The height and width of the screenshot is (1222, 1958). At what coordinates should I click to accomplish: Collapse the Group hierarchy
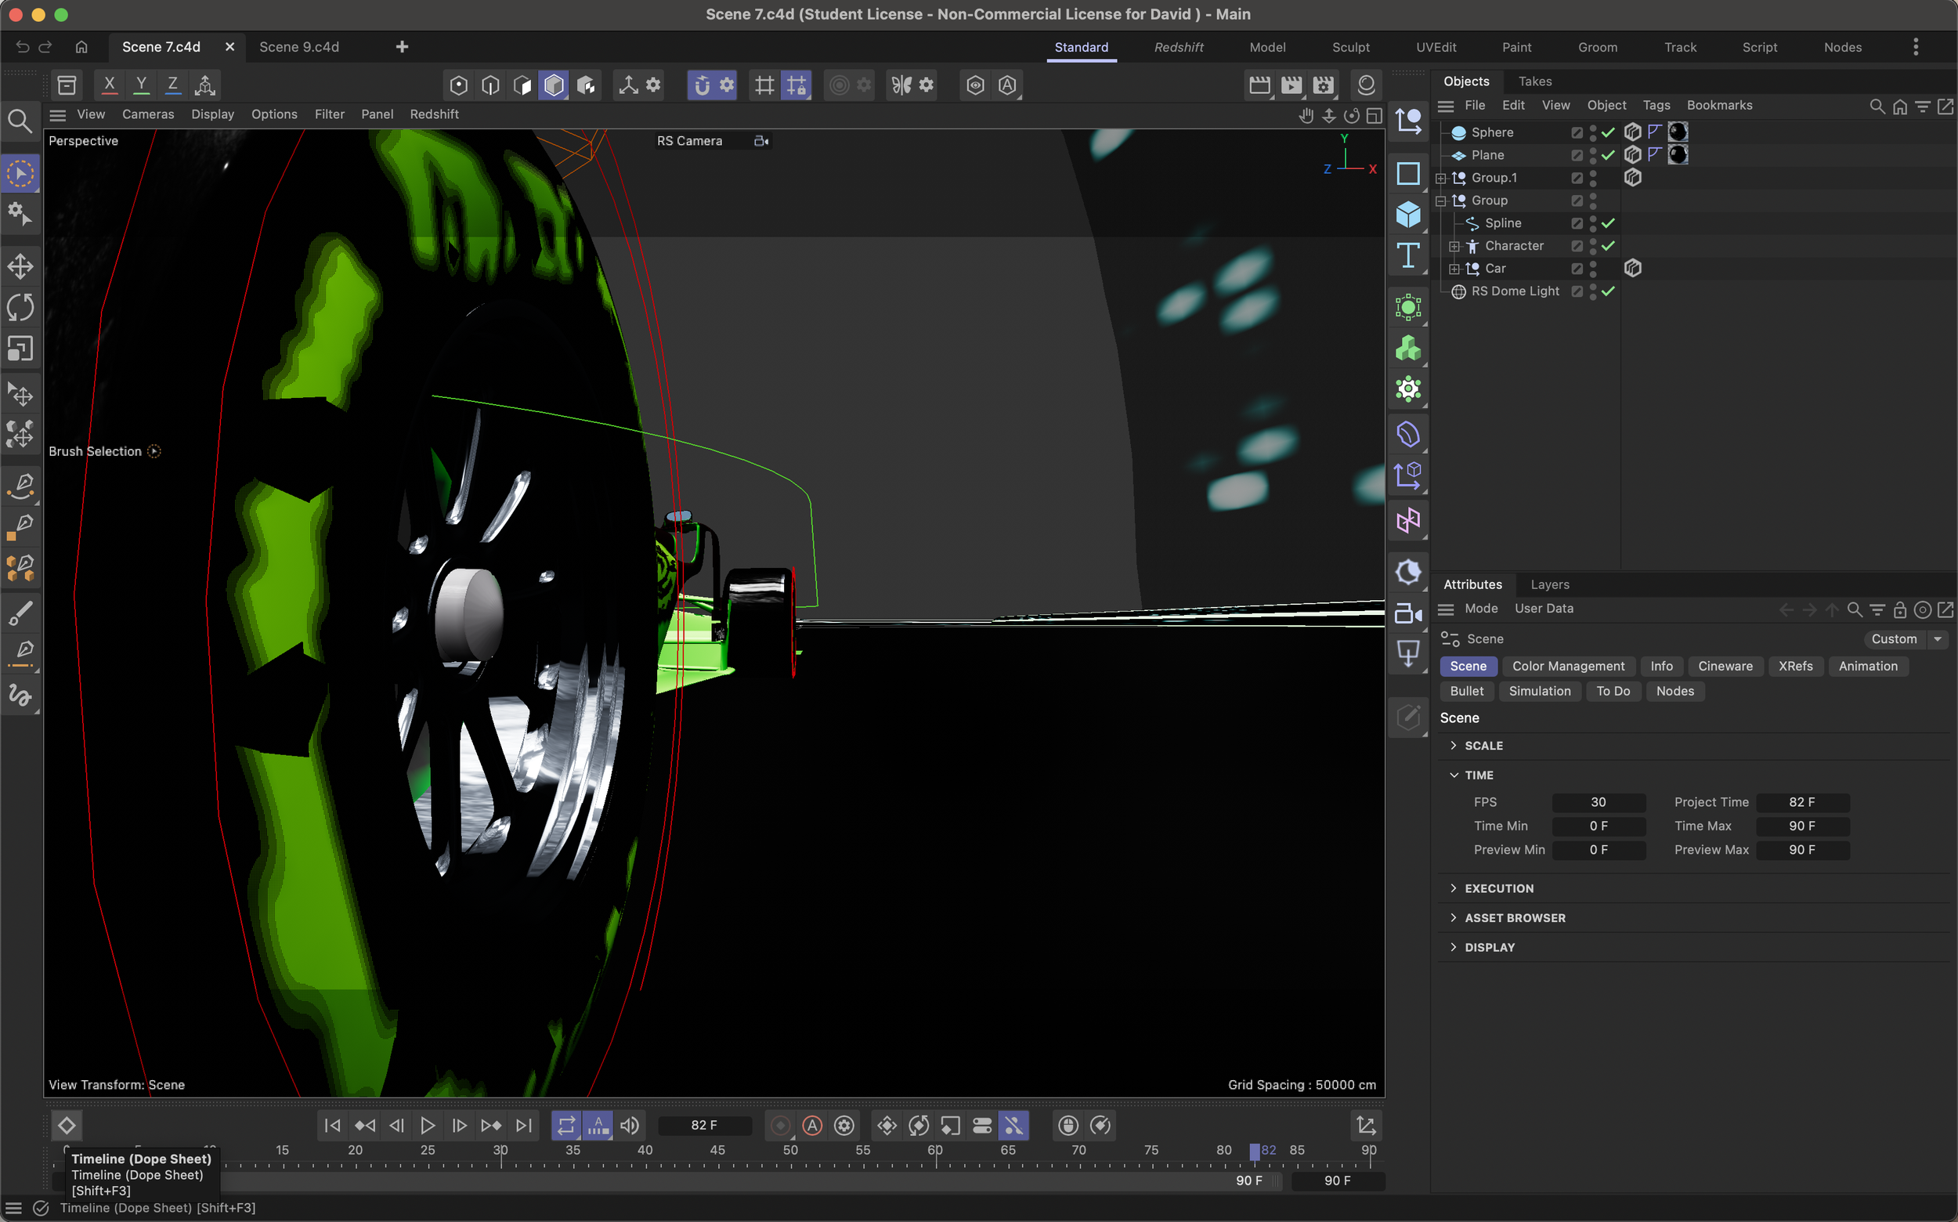[x=1440, y=201]
